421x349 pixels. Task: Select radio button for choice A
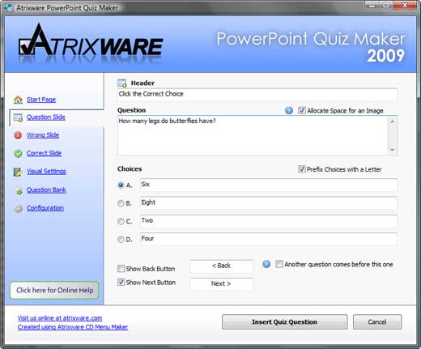[121, 185]
